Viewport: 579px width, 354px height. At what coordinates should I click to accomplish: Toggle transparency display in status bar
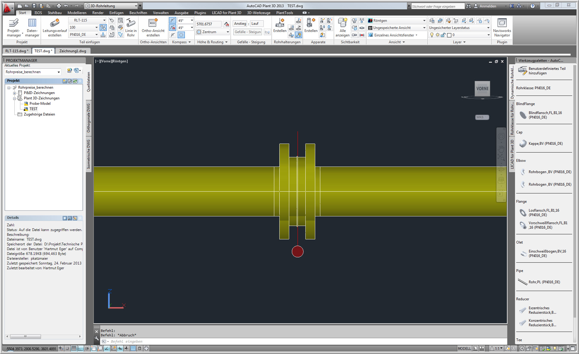[x=133, y=348]
